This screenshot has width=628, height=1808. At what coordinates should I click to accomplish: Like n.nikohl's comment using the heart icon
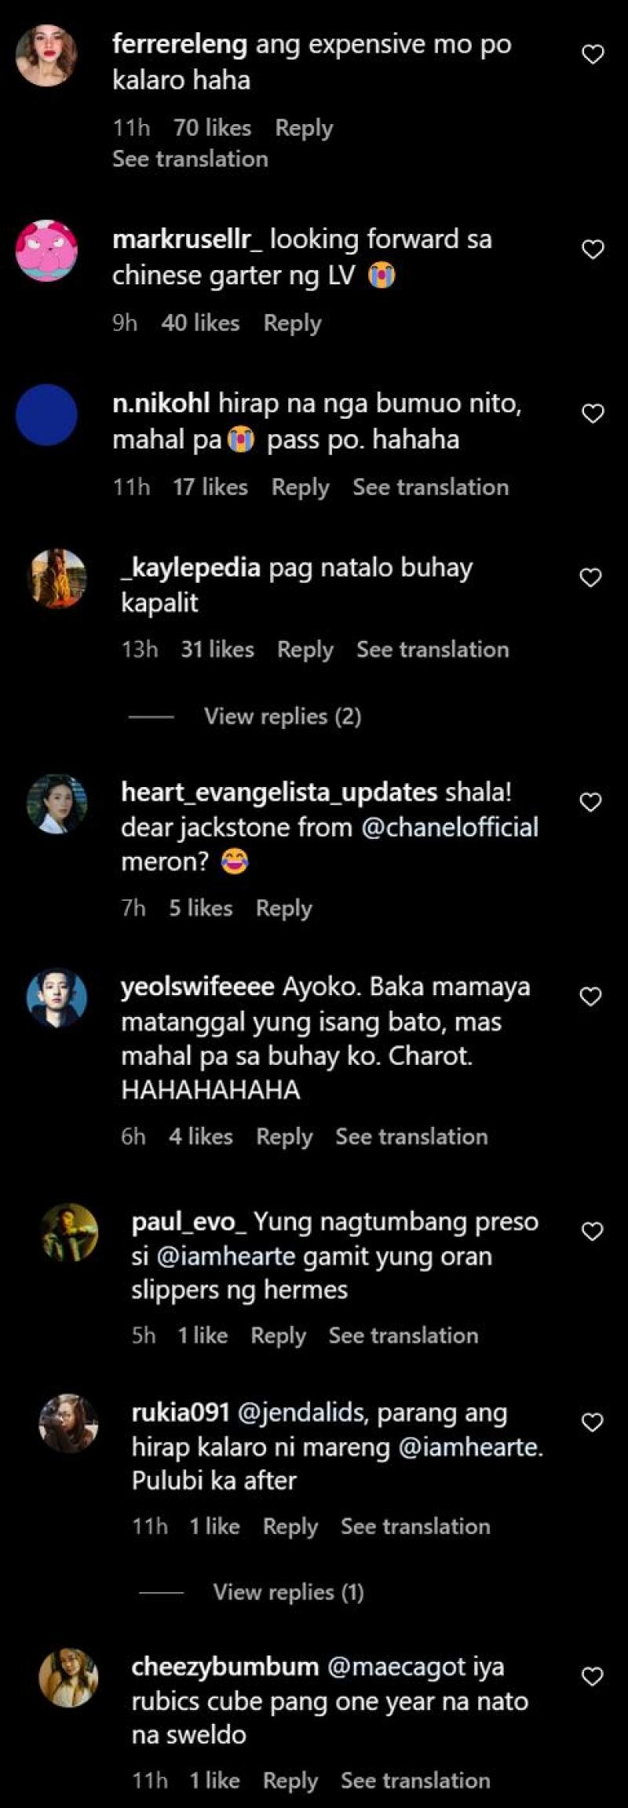(593, 414)
